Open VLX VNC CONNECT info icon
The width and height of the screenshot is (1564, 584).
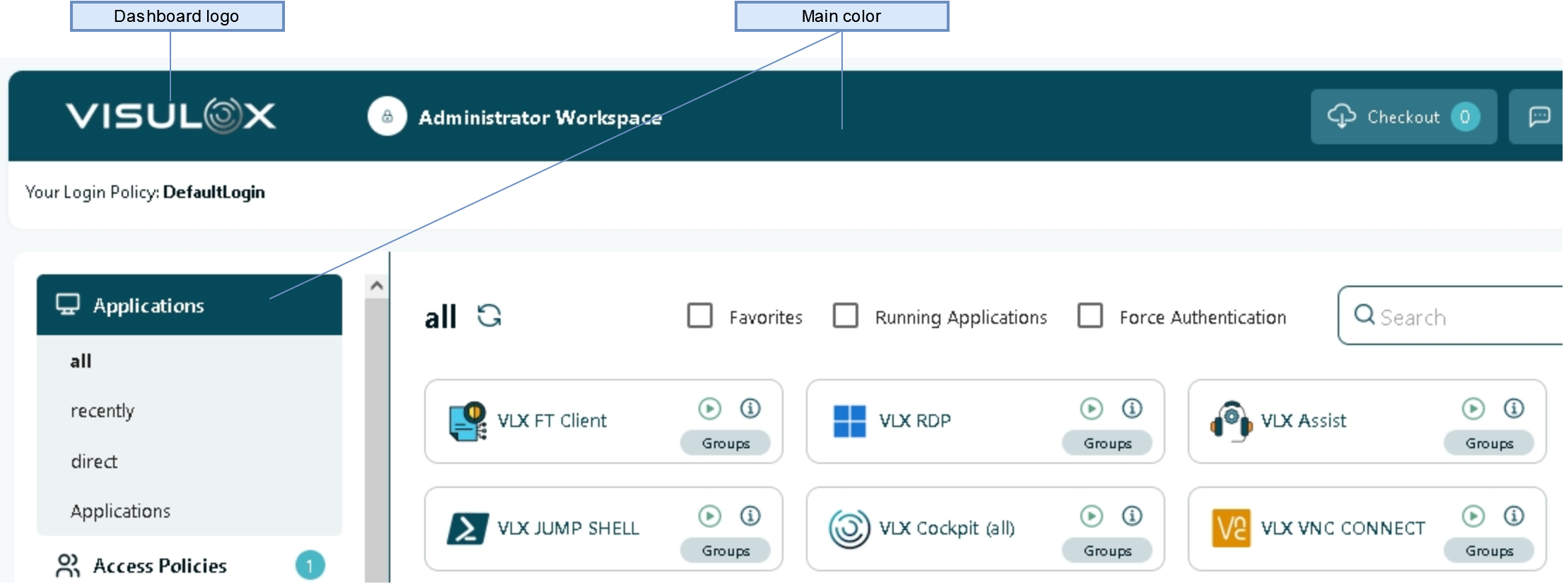click(1514, 516)
